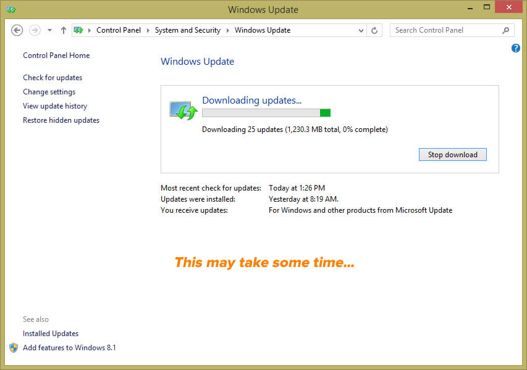Screen dimensions: 527x370
Task: Close the Windows Update window
Action: coord(509,7)
